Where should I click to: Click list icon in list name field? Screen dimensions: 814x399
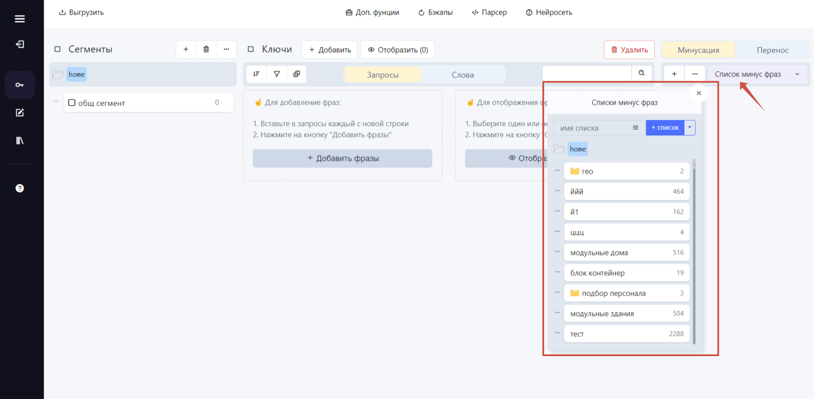point(635,128)
